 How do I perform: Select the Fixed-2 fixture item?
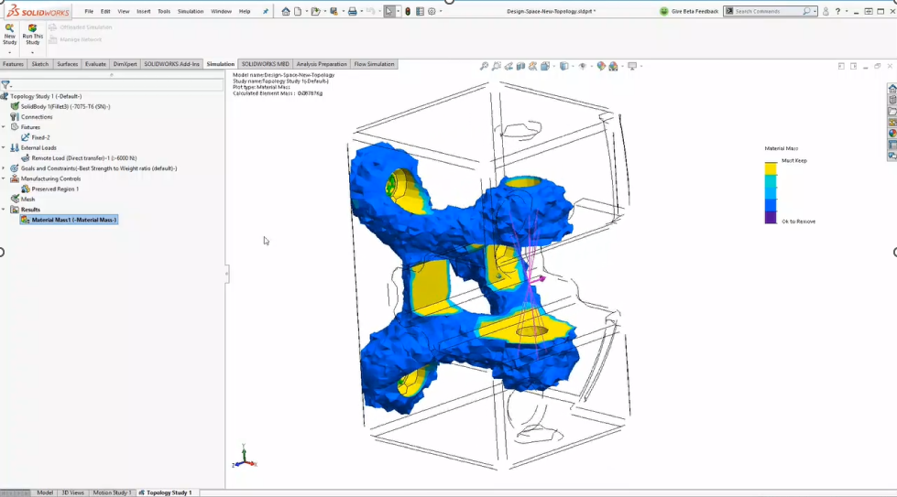(36, 137)
